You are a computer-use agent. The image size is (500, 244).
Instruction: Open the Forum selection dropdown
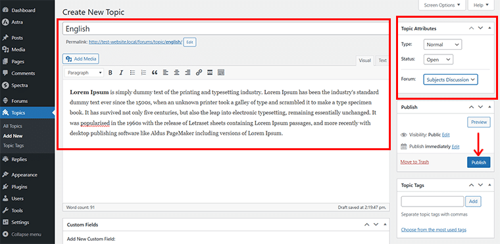click(x=451, y=79)
